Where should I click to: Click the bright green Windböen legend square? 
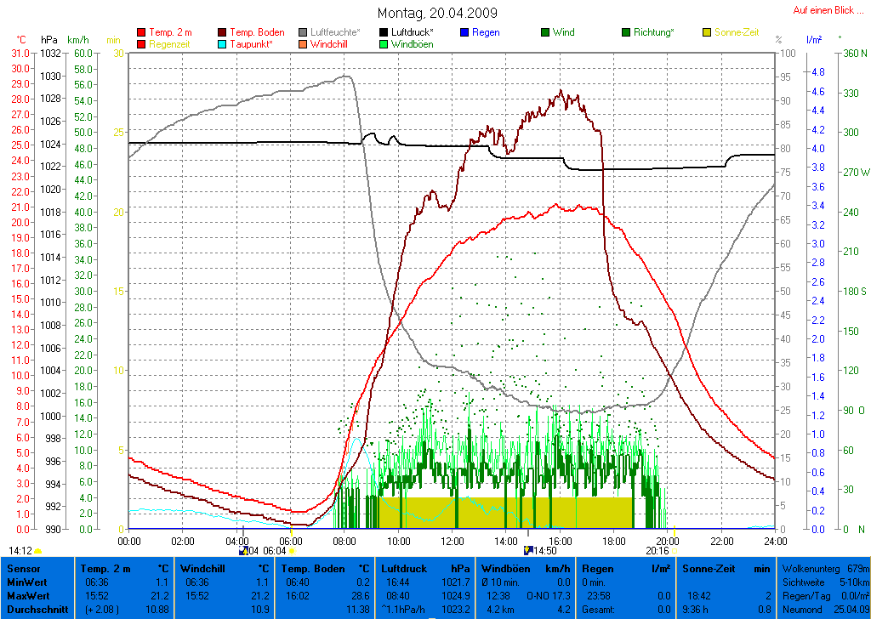pyautogui.click(x=384, y=44)
